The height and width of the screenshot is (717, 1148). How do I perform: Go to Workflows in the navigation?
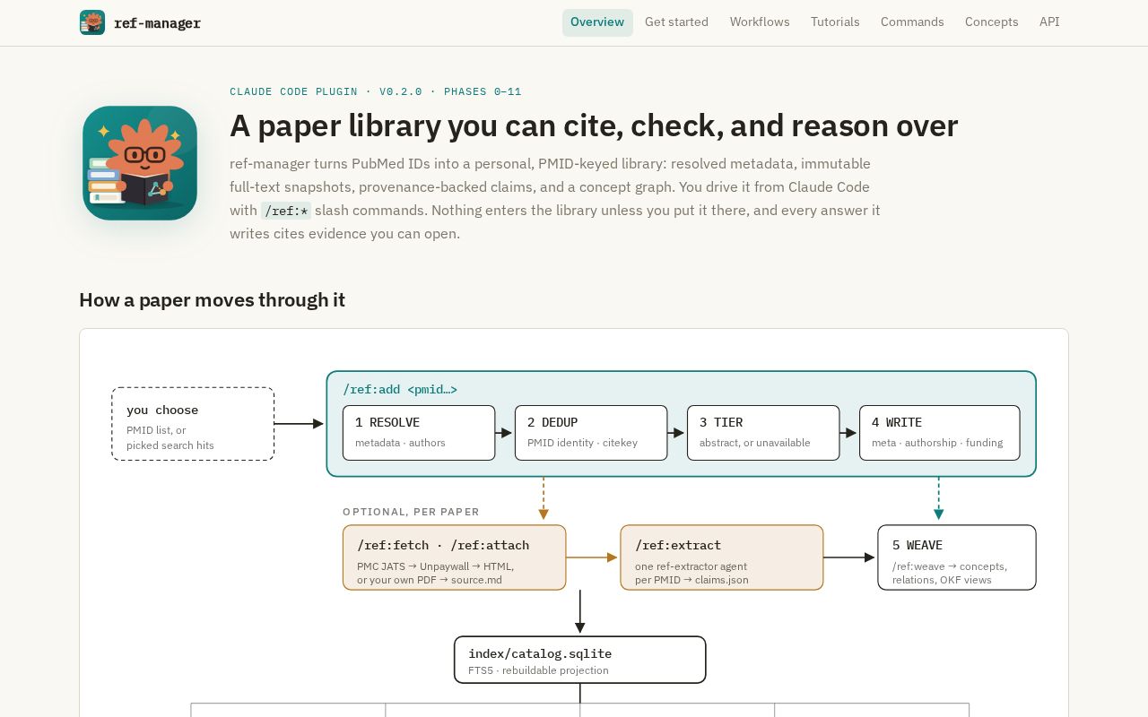(760, 22)
